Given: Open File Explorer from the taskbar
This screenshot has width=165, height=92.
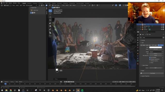Looking at the screenshot, I should click(6, 90).
